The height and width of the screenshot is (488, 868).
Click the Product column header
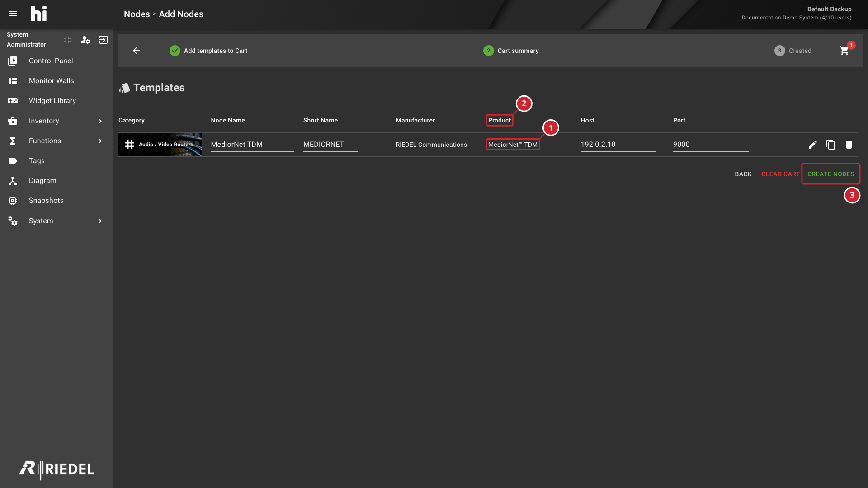tap(499, 120)
